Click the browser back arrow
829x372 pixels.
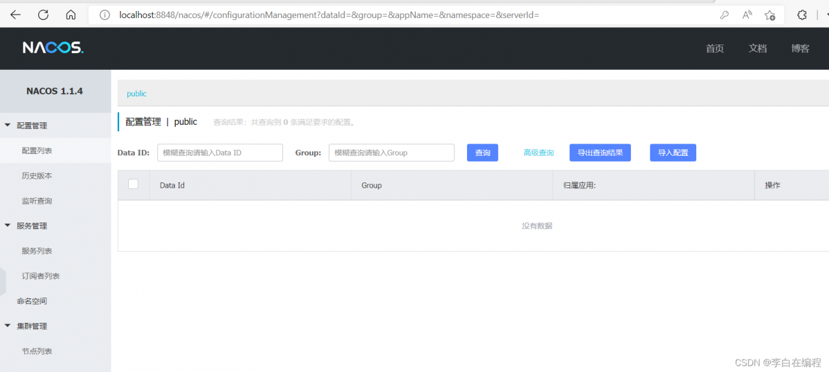[16, 15]
